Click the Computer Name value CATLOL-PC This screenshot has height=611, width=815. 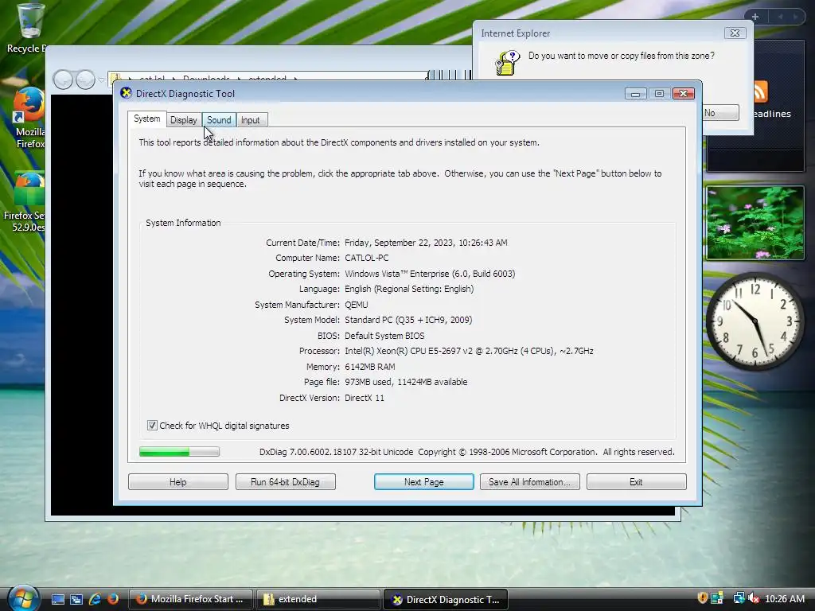pos(366,259)
